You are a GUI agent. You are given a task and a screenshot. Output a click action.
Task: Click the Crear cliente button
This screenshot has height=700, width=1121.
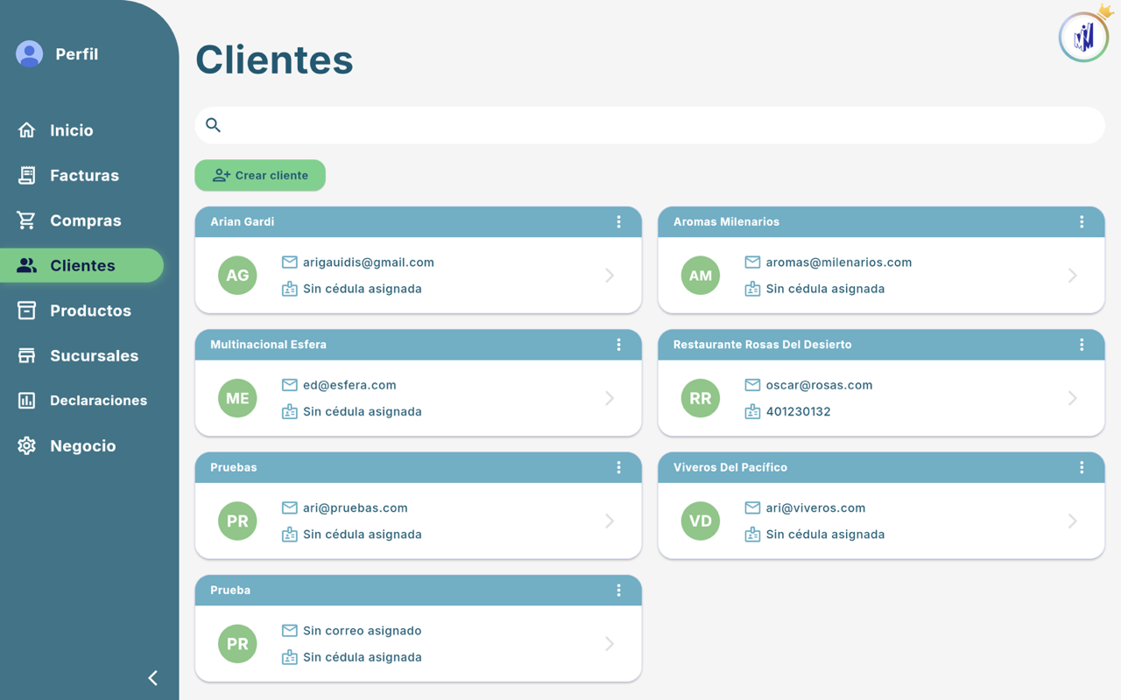(x=260, y=175)
